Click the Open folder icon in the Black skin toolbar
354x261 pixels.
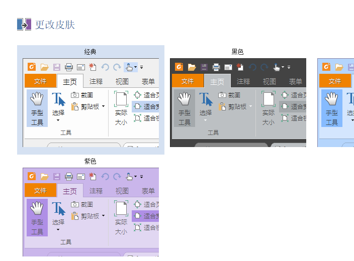pyautogui.click(x=192, y=67)
